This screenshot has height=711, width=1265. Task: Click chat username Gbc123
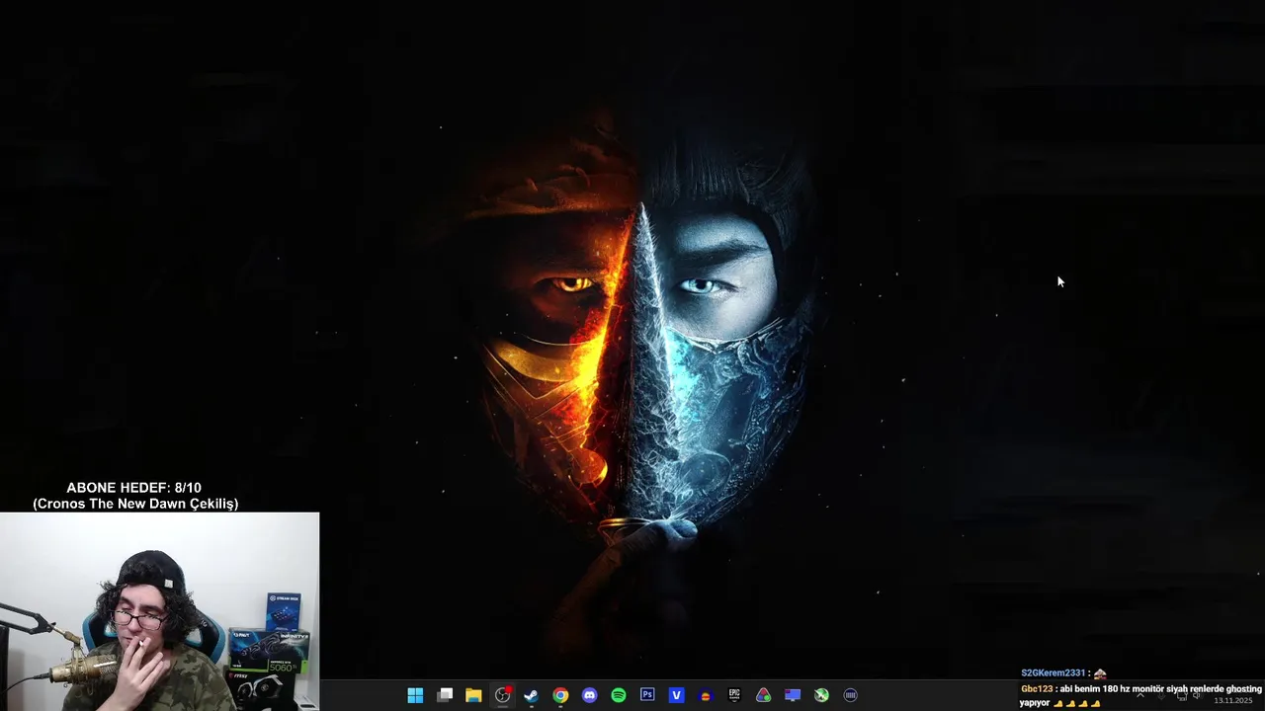pos(1037,689)
